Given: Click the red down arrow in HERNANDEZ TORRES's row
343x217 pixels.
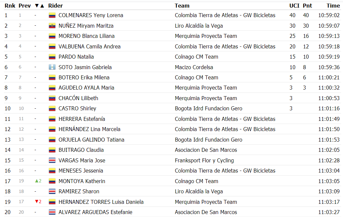Looking at the screenshot, I should [37, 202].
